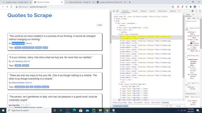Click the teal round extension icon

[x=187, y=7]
